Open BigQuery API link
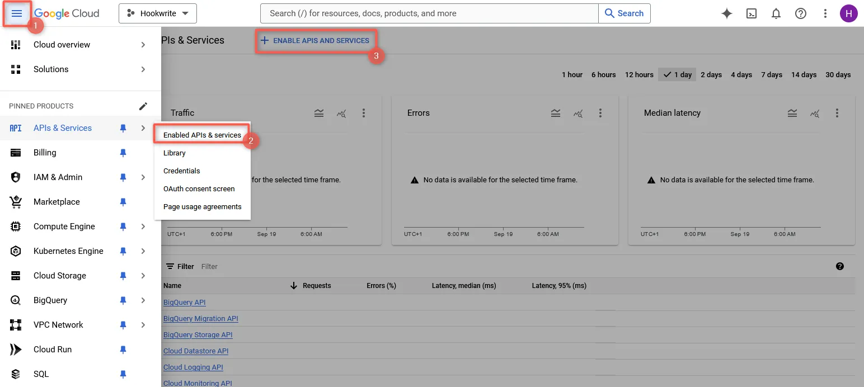The image size is (864, 387). pos(184,303)
